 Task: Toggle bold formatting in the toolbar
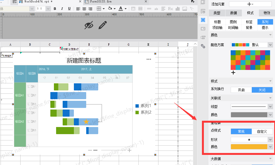coord(55,8)
